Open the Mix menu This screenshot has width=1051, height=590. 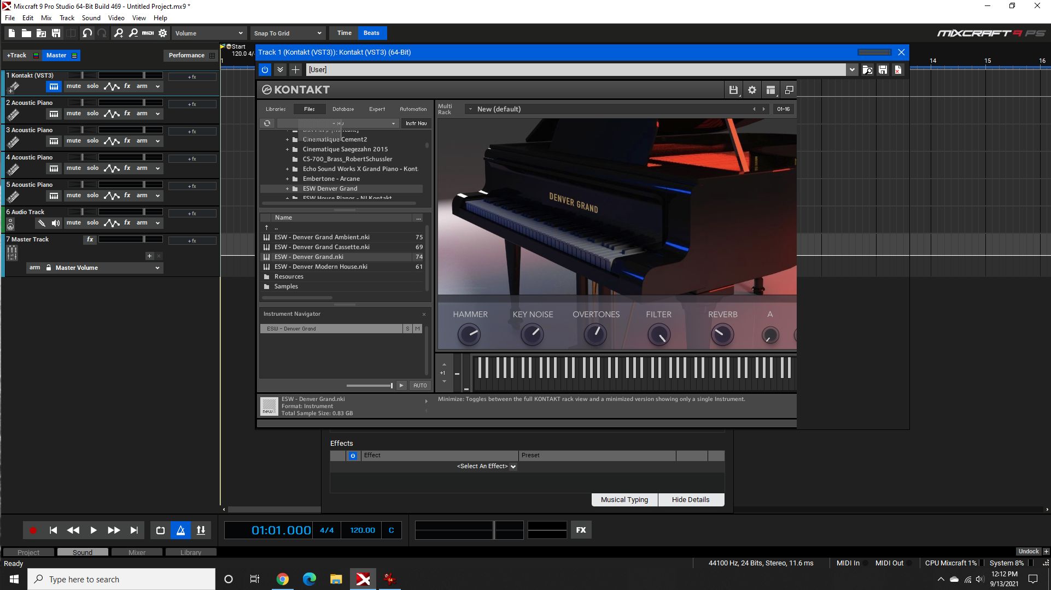point(46,18)
